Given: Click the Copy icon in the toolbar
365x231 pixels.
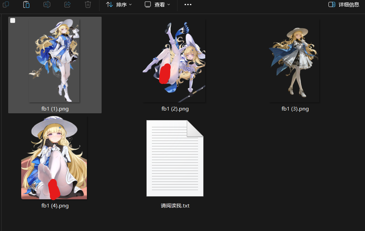Looking at the screenshot, I should [x=6, y=4].
